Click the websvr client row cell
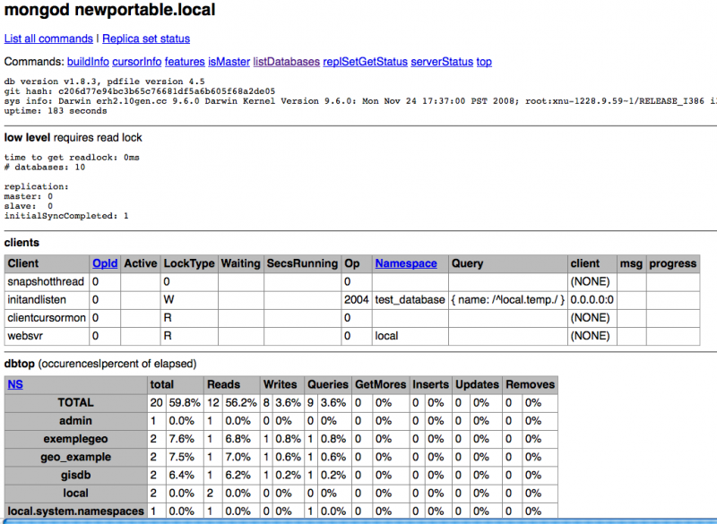 (x=26, y=335)
